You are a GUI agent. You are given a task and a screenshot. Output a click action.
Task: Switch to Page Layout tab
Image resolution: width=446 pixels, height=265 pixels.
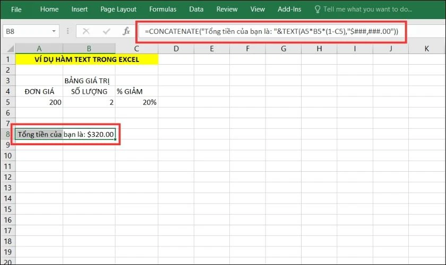point(118,10)
